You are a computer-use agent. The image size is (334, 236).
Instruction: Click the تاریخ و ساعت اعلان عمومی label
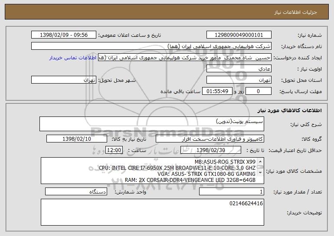pos(130,35)
